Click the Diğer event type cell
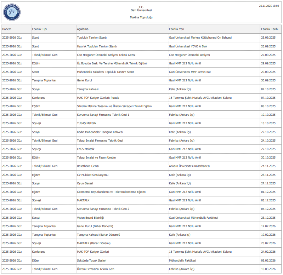The width and height of the screenshot is (283, 275). click(x=36, y=260)
